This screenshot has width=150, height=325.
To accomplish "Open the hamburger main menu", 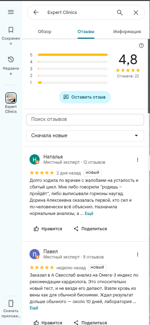I will (11, 12).
